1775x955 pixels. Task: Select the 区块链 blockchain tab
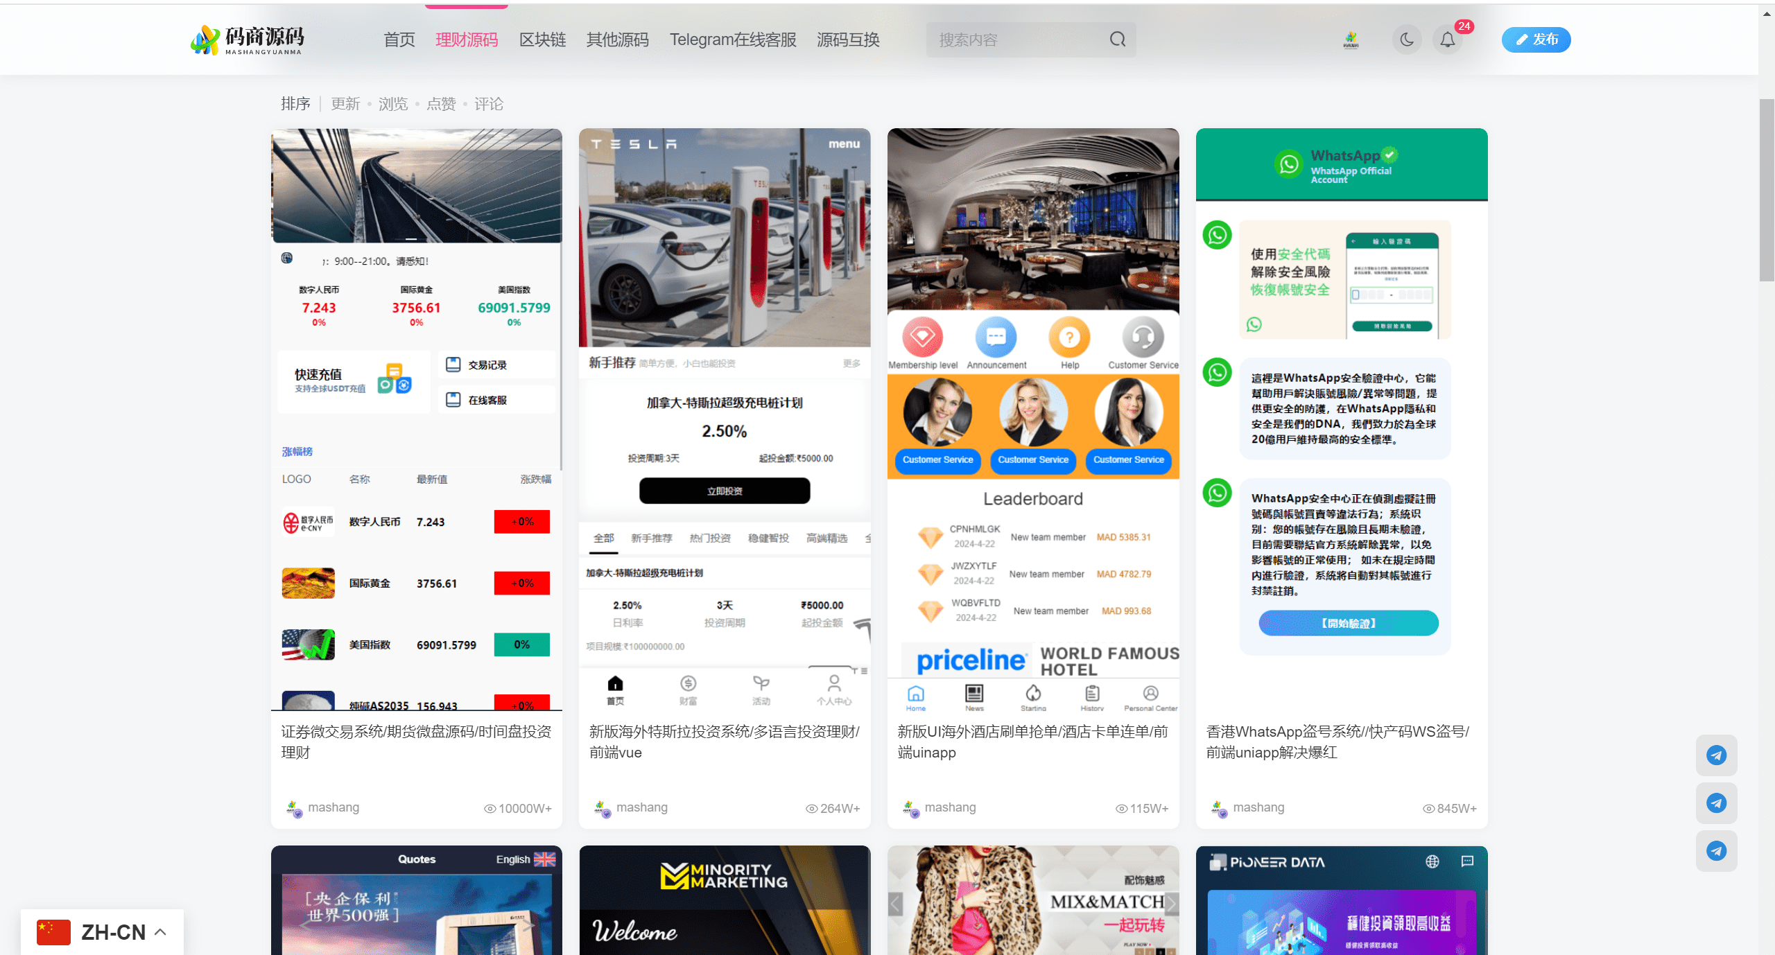pyautogui.click(x=542, y=39)
